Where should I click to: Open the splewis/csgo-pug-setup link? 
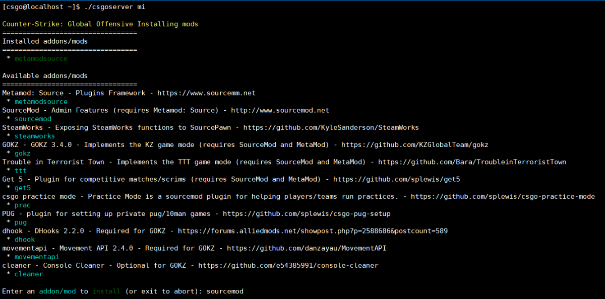(x=307, y=214)
